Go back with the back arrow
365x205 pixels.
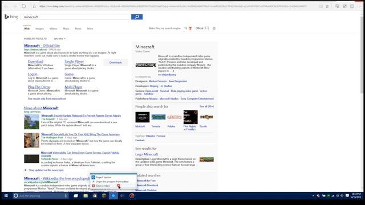point(6,6)
